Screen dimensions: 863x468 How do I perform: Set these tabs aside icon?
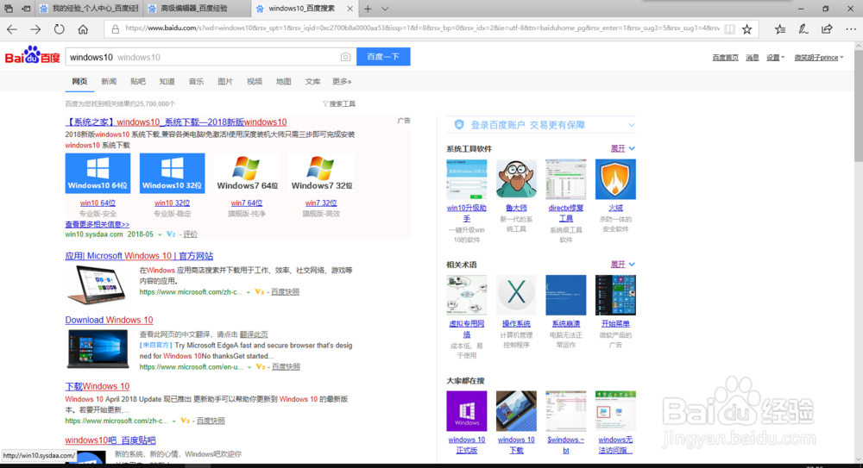(26, 9)
